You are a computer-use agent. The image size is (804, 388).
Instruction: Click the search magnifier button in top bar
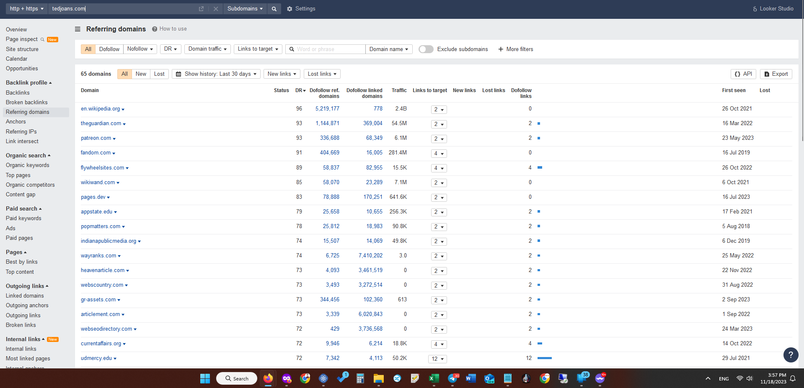tap(274, 9)
